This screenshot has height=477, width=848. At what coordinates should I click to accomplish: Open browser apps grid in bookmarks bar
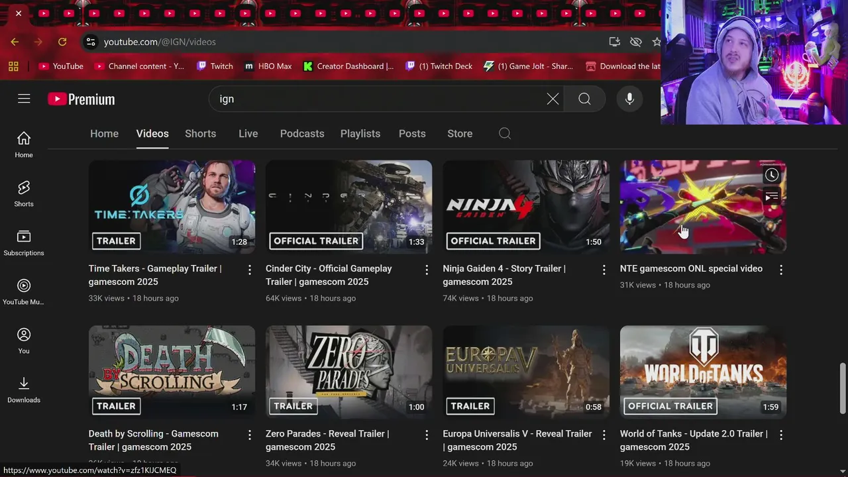(13, 66)
